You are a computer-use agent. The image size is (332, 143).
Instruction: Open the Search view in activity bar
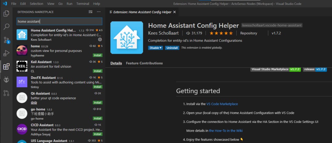coord(6,27)
